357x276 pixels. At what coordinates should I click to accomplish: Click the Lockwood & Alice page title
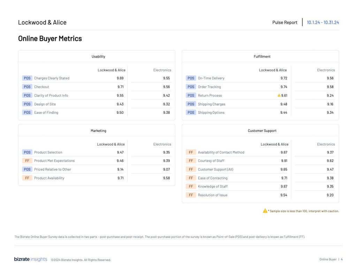coord(42,22)
